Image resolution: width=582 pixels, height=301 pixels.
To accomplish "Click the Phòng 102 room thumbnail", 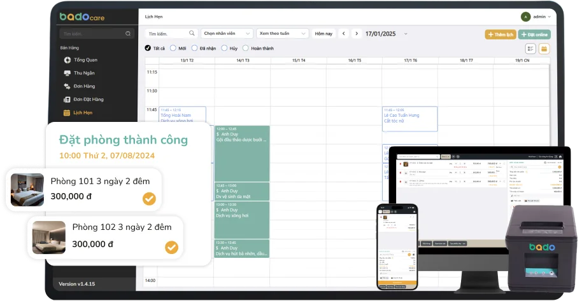I will click(49, 237).
